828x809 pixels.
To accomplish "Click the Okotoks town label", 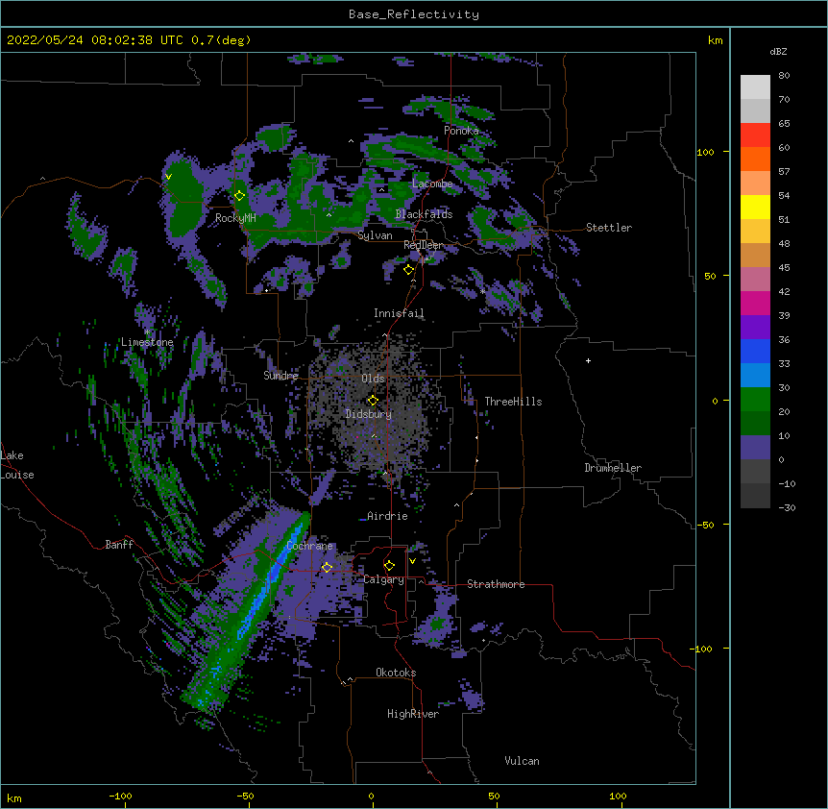I will pyautogui.click(x=396, y=673).
